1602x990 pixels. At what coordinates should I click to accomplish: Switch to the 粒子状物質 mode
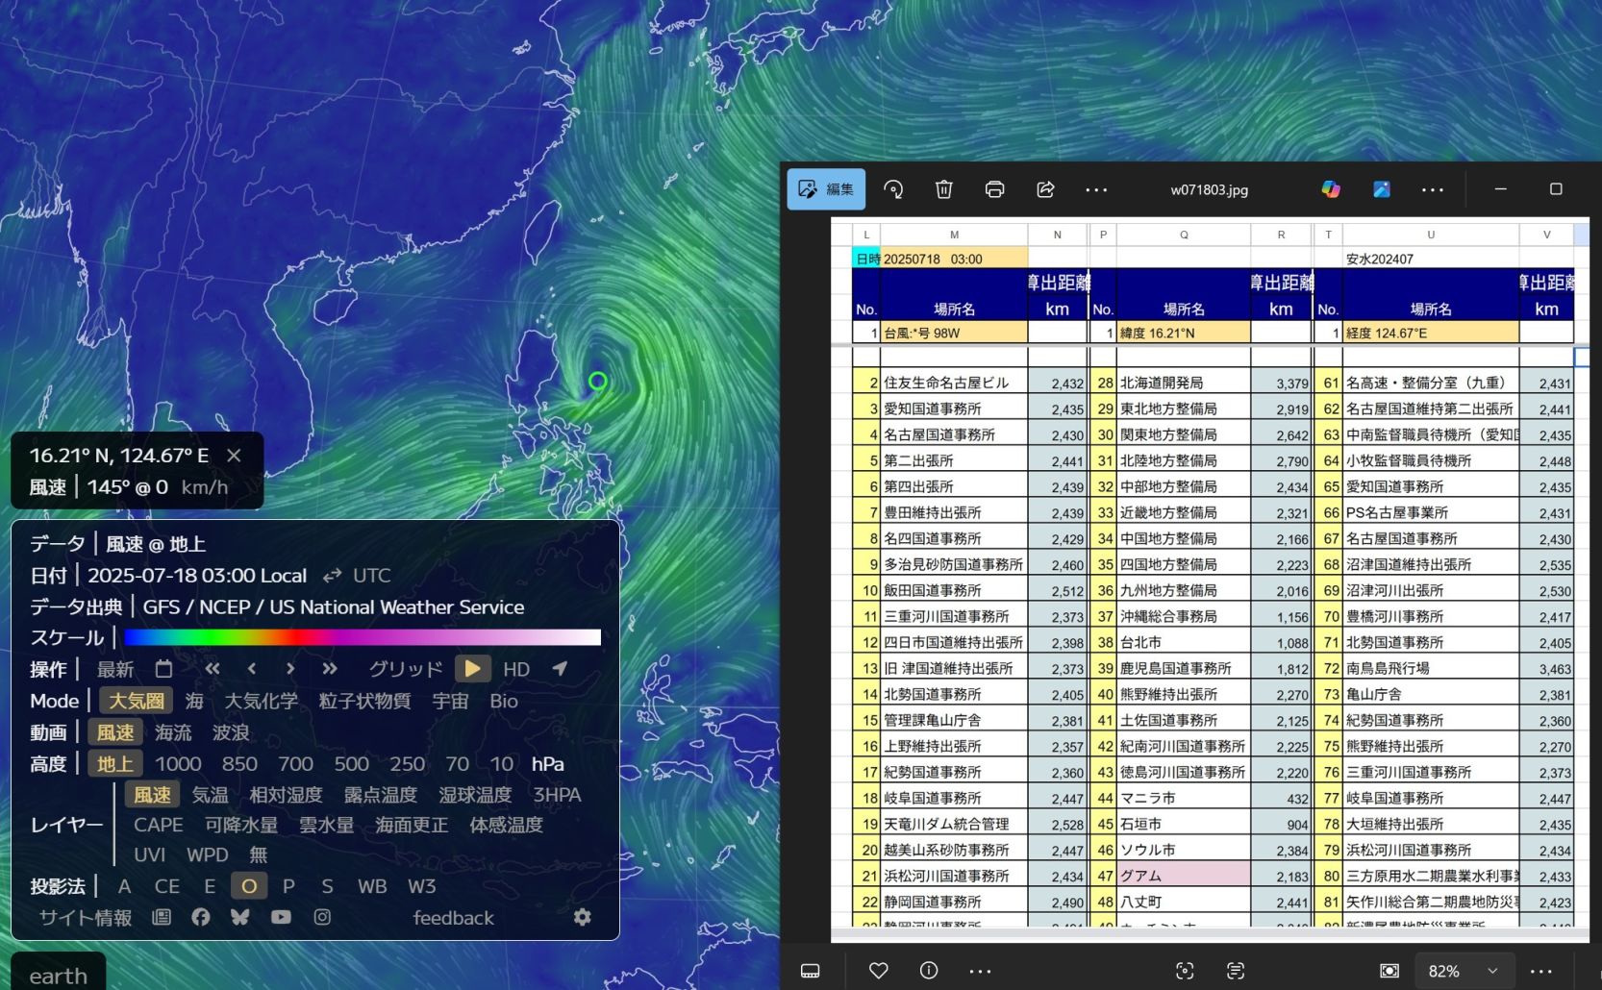pyautogui.click(x=364, y=701)
